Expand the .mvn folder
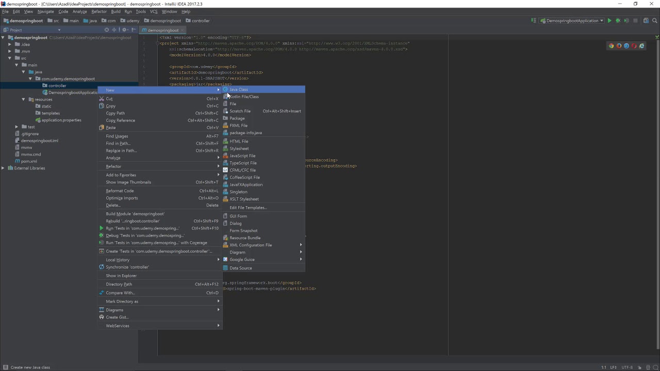This screenshot has width=660, height=371. (9, 52)
